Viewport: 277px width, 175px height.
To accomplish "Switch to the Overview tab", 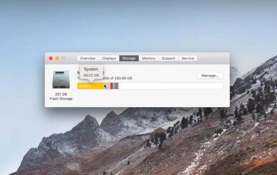I will pos(88,58).
